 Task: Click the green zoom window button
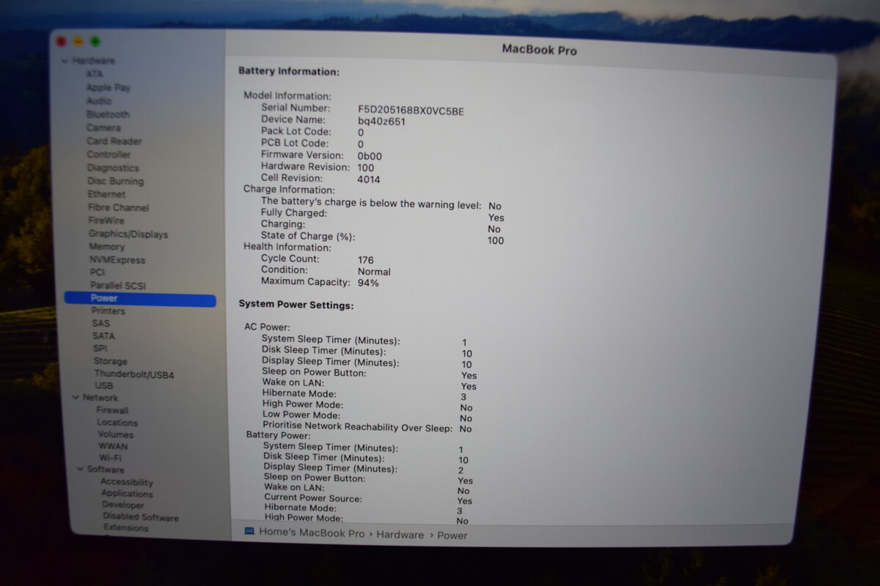point(95,42)
